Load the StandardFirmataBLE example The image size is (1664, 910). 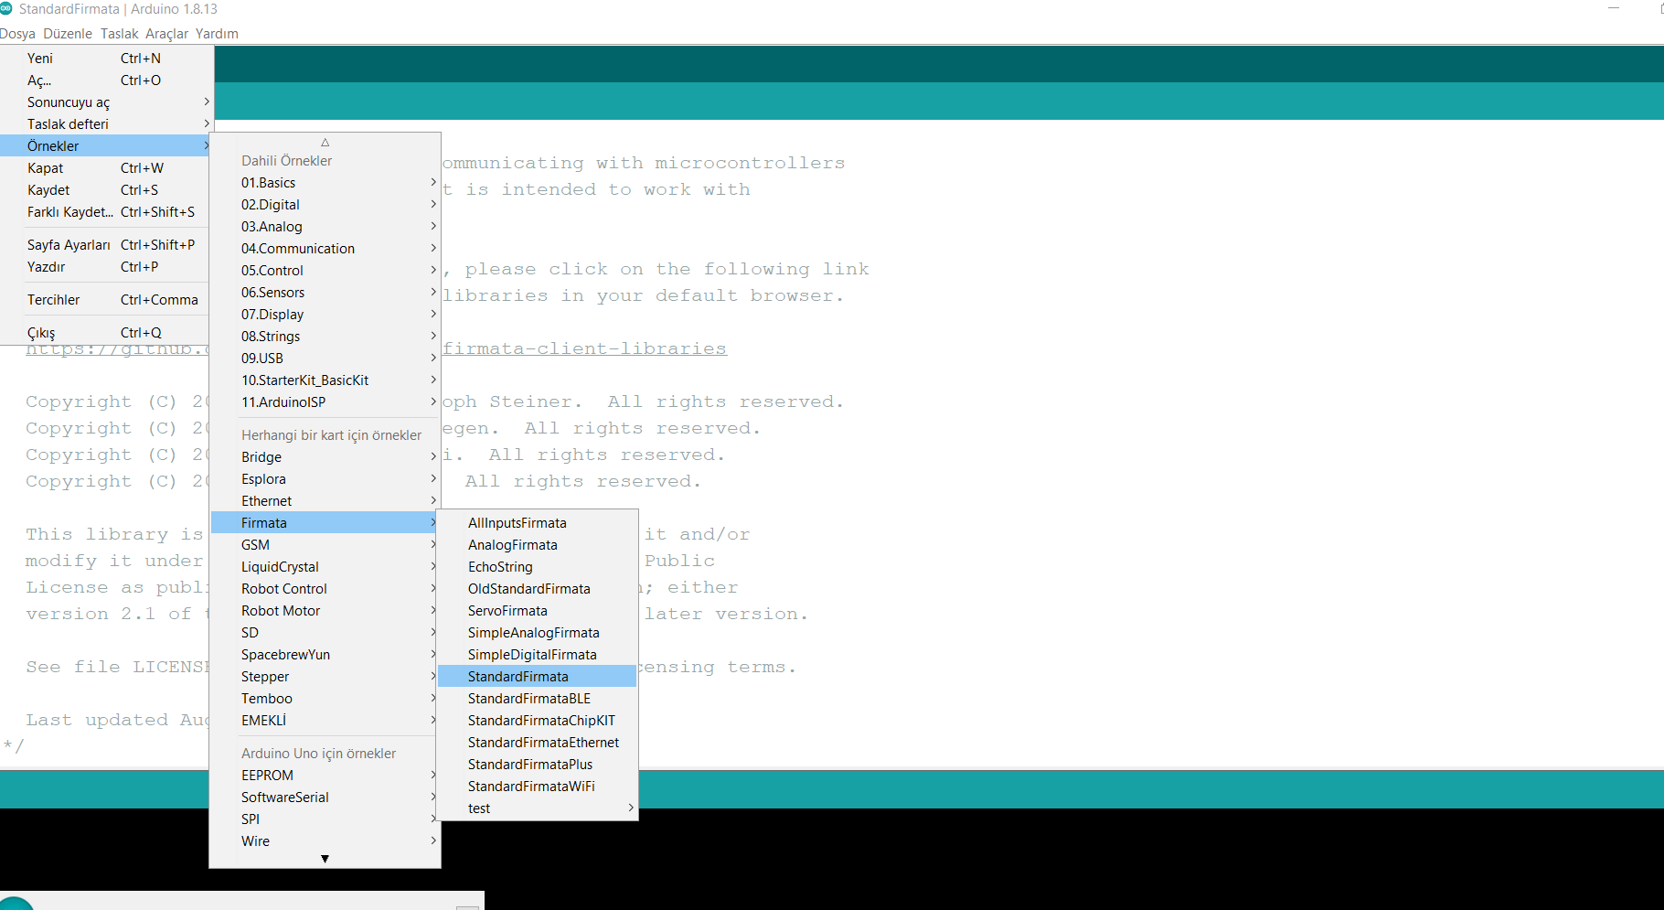(x=538, y=699)
